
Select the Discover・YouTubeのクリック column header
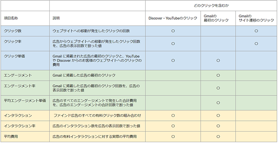tap(173, 18)
